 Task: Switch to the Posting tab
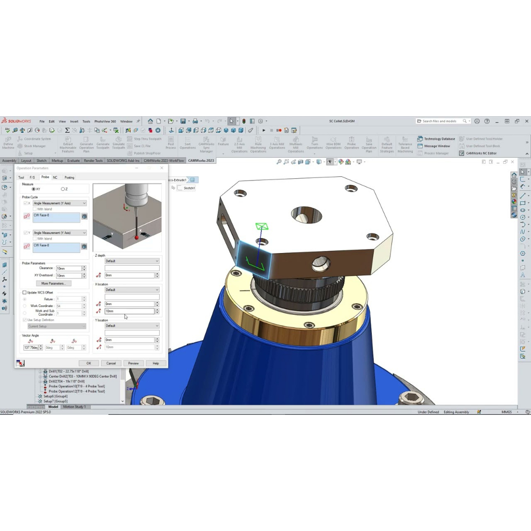(69, 177)
